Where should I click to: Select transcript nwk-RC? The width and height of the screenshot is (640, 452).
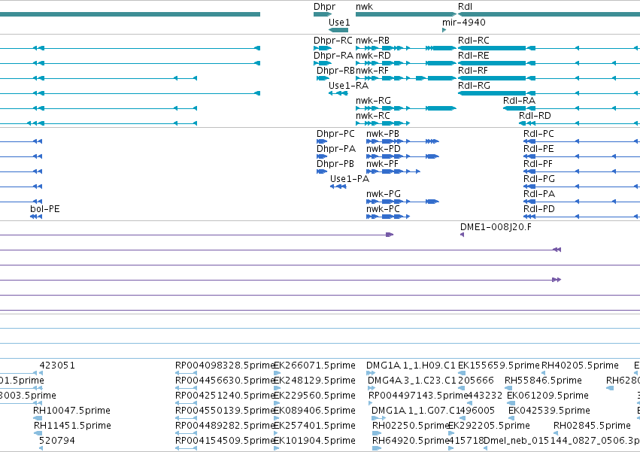383,123
